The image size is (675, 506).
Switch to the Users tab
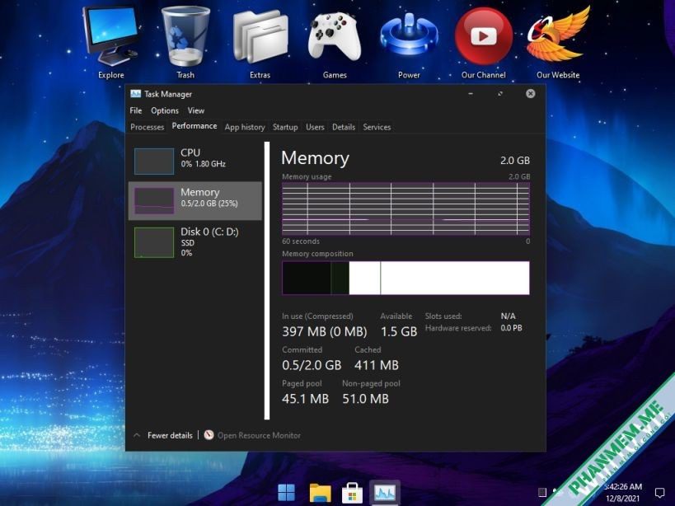(315, 127)
